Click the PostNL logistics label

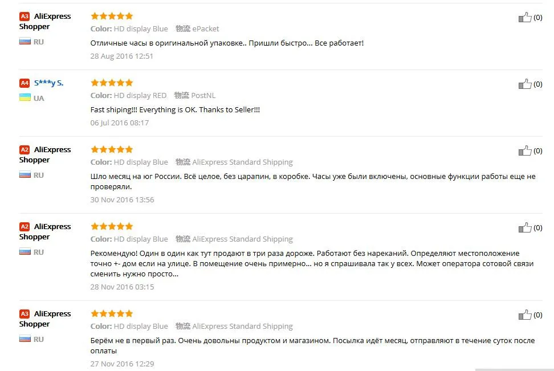coord(203,95)
